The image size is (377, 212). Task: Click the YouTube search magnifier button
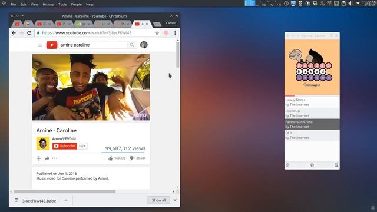pos(132,45)
